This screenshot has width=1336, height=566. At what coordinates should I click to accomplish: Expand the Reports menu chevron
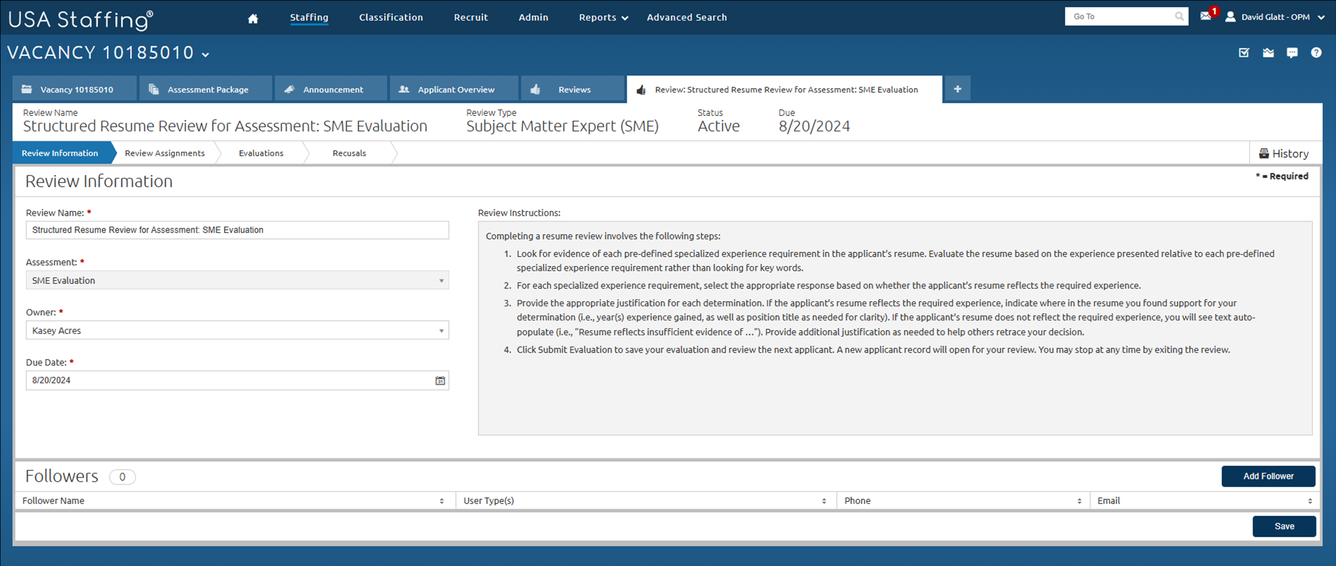click(x=625, y=18)
